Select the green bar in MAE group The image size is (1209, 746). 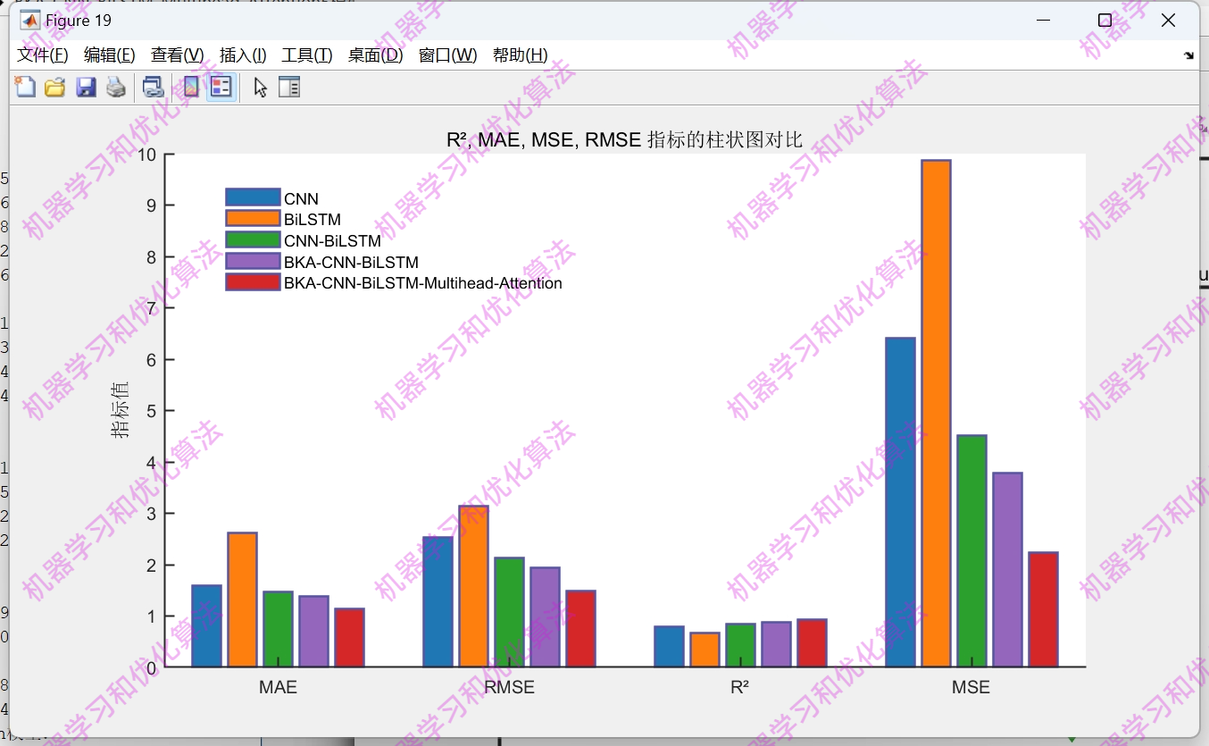278,629
